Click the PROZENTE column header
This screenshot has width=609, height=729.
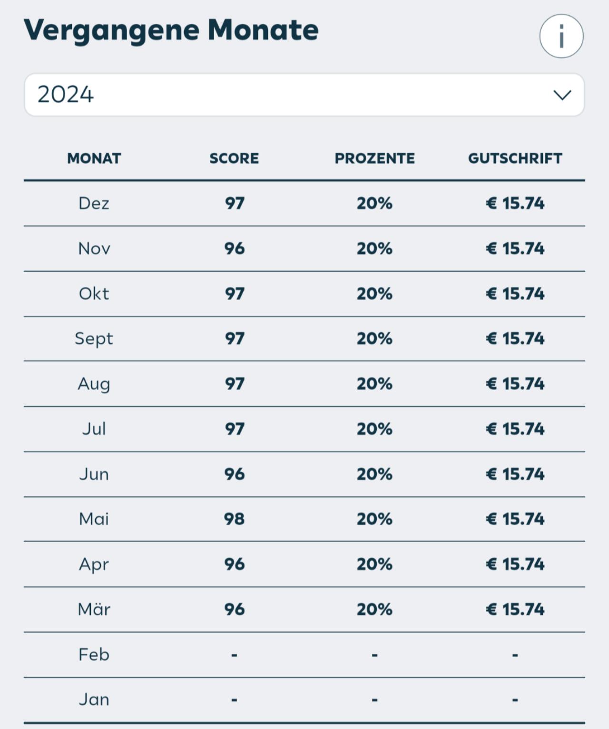point(374,158)
